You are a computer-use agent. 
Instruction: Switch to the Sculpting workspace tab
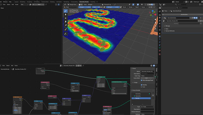tap(29, 2)
